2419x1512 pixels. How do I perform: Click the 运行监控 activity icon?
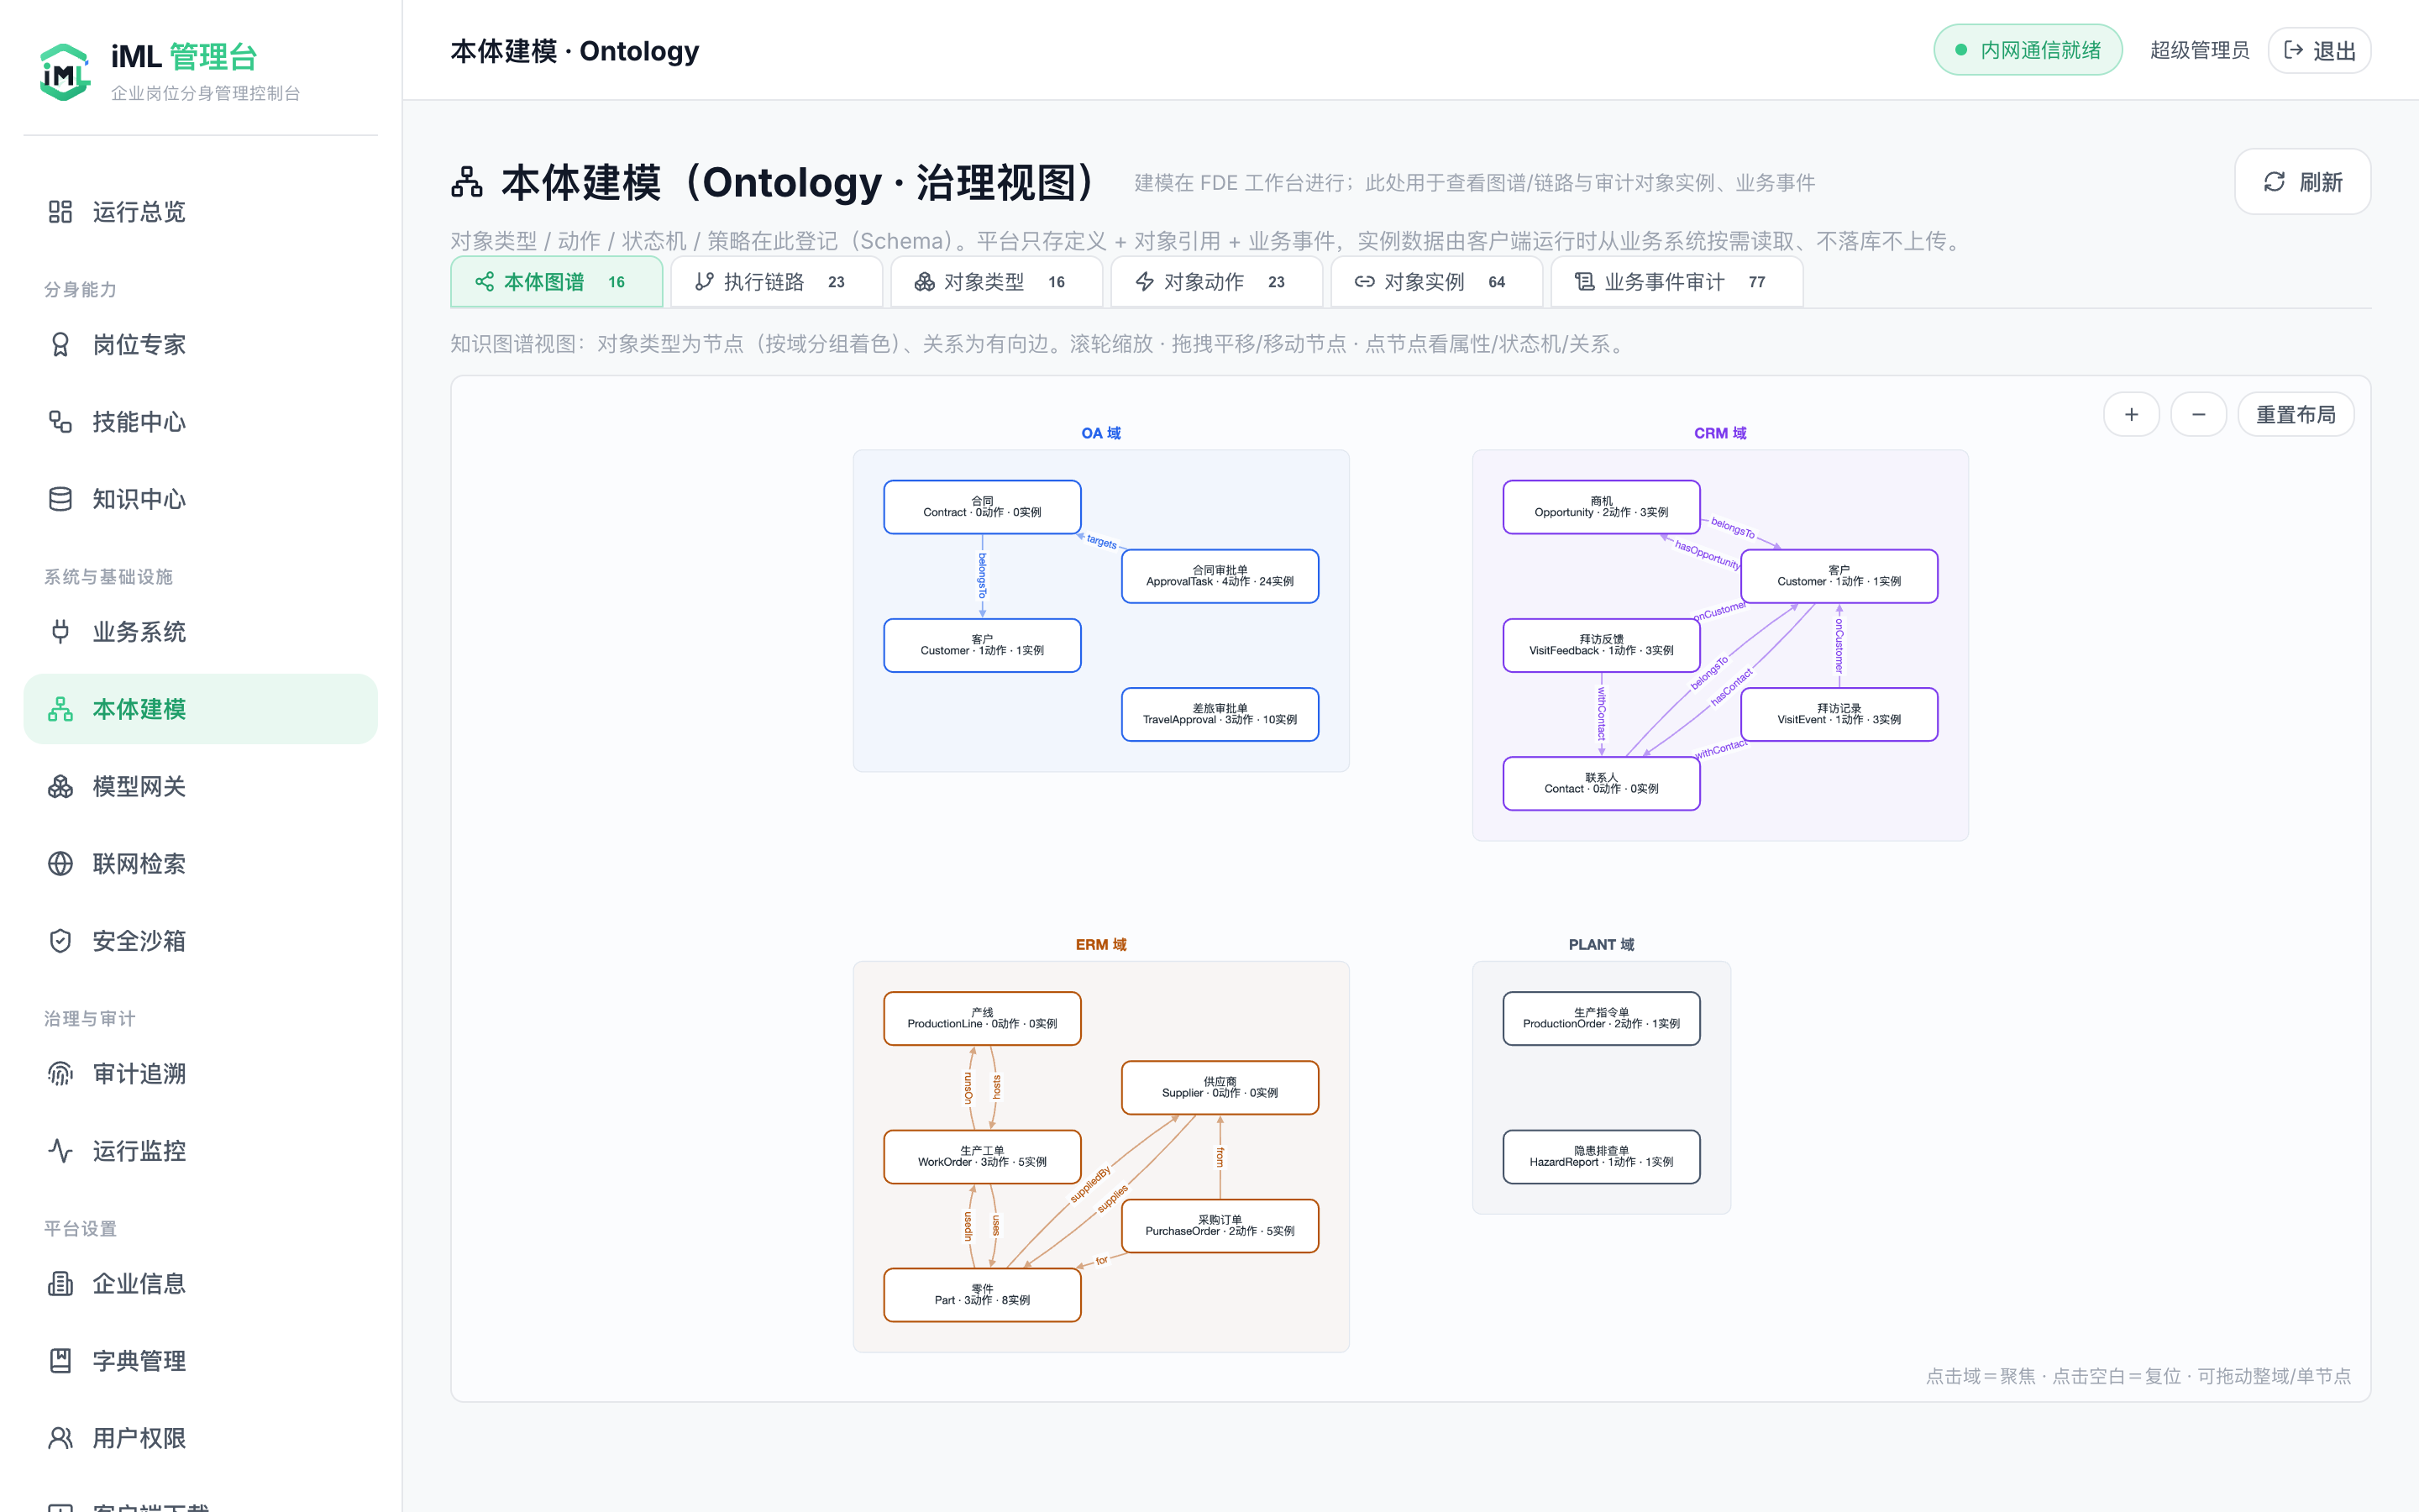60,1151
